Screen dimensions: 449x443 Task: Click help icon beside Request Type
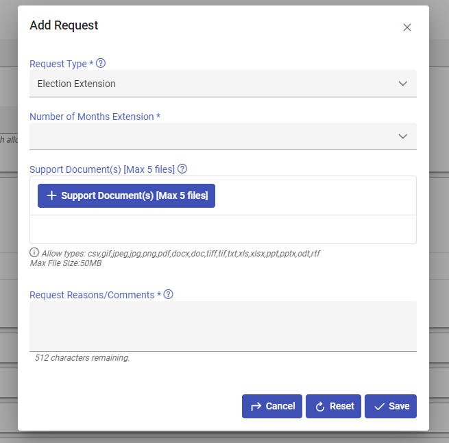coord(101,63)
